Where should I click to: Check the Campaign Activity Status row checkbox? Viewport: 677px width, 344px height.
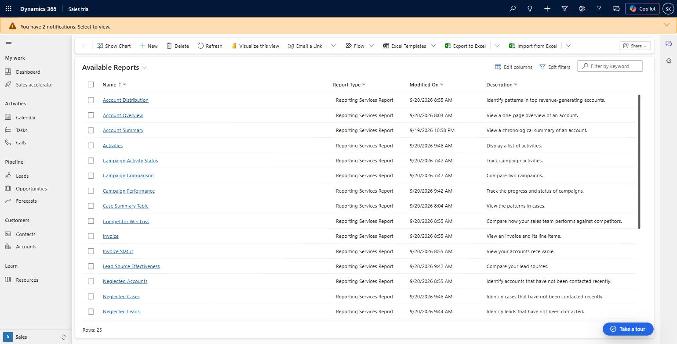[x=91, y=161]
